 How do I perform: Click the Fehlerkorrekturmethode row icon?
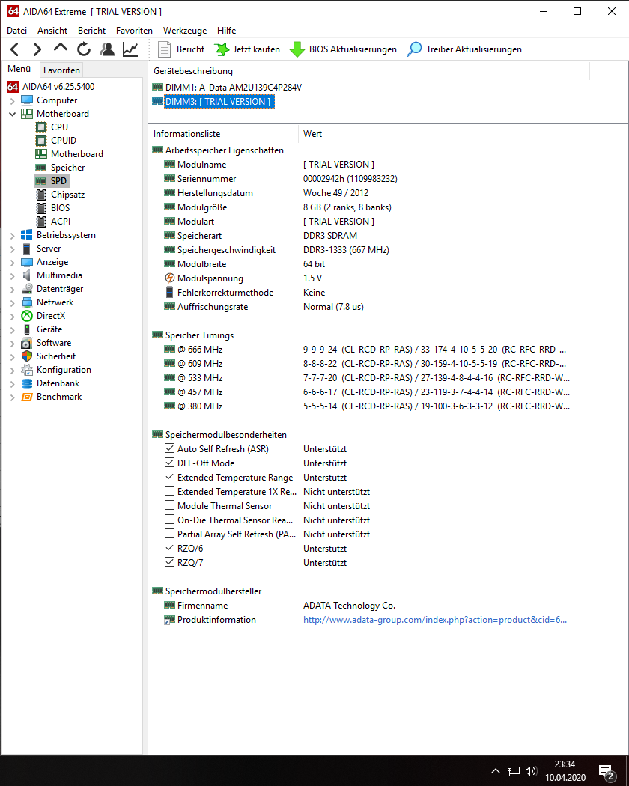click(169, 293)
